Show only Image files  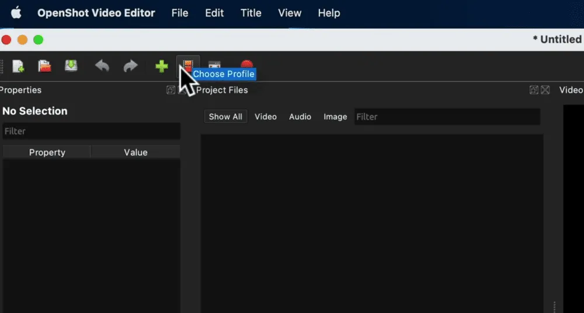[335, 117]
